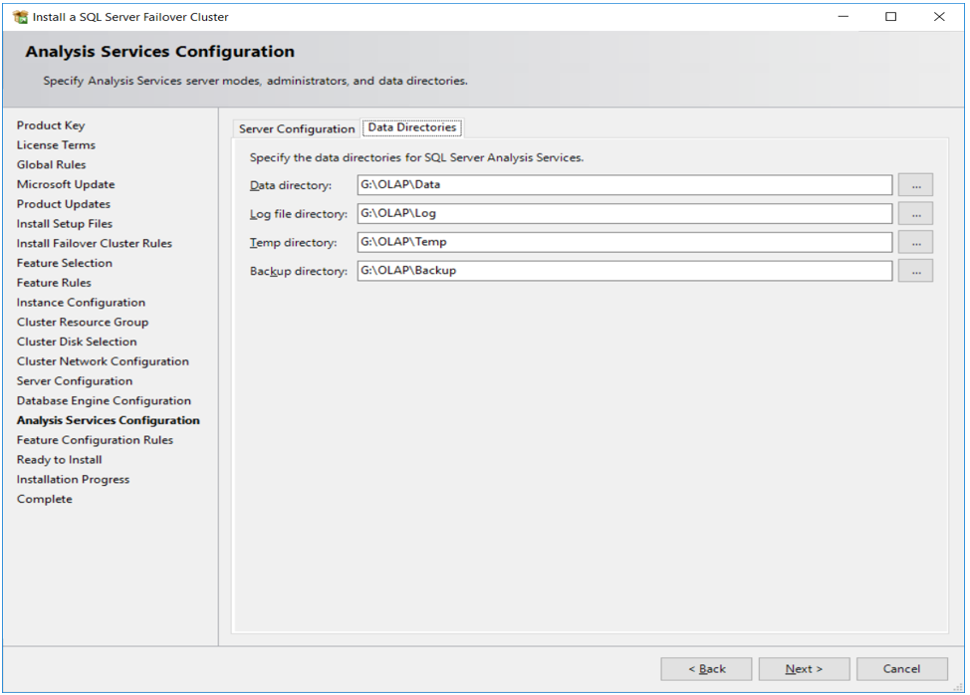Select Instance Configuration step

coord(81,303)
